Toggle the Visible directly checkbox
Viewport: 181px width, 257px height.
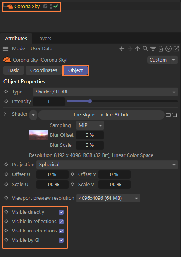61,212
